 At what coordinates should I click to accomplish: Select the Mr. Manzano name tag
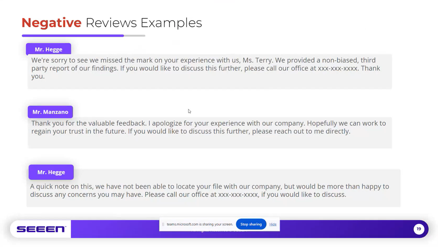coord(50,111)
